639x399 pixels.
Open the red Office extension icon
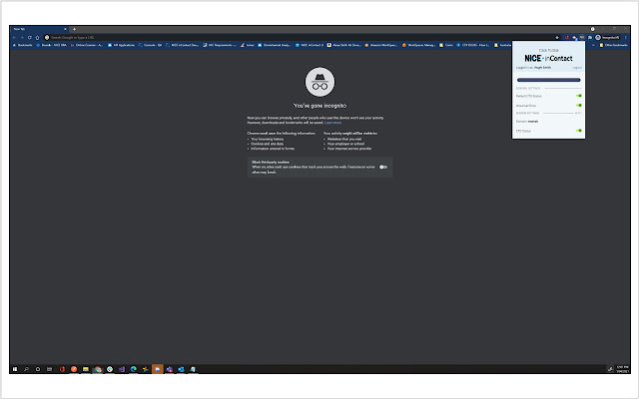coord(566,38)
